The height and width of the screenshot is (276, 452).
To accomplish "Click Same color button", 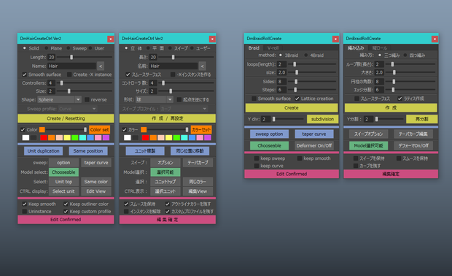I will (x=96, y=182).
